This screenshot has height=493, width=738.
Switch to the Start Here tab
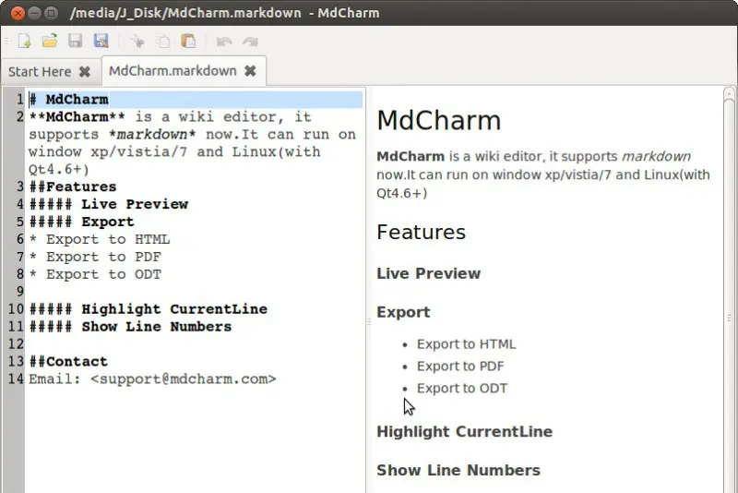point(40,72)
